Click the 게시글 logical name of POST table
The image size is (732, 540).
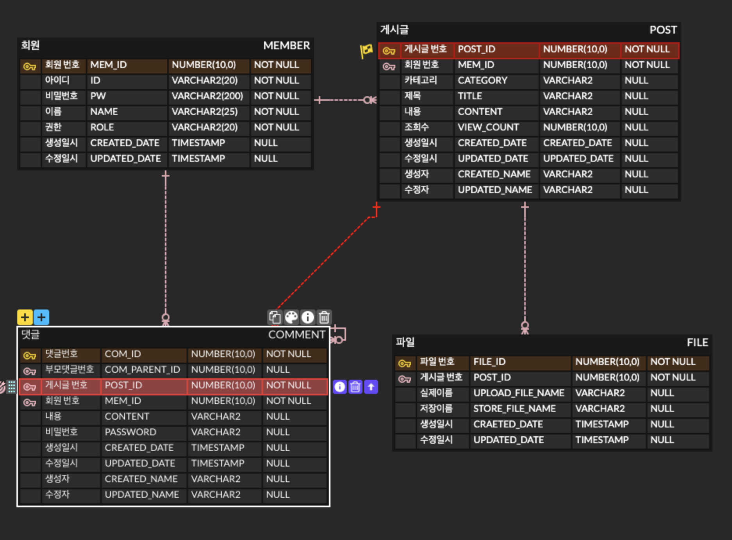(x=395, y=30)
